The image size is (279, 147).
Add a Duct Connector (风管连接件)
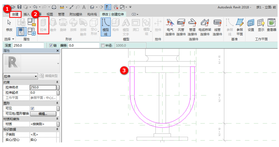point(181,27)
